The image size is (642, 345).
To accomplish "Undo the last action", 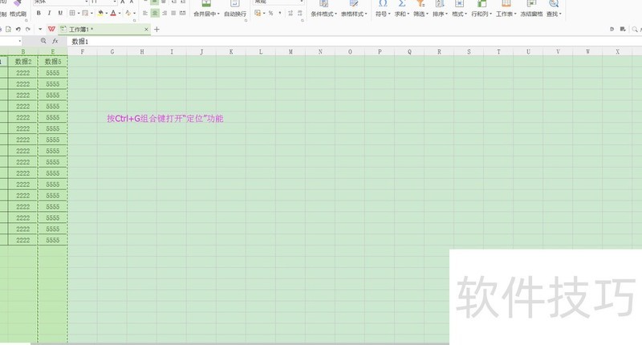I will point(18,30).
